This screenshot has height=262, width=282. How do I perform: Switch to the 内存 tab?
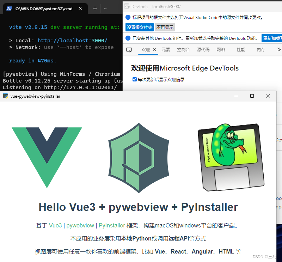[x=261, y=49]
